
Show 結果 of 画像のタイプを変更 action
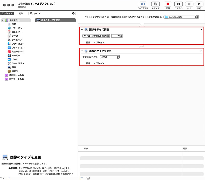click(x=88, y=63)
